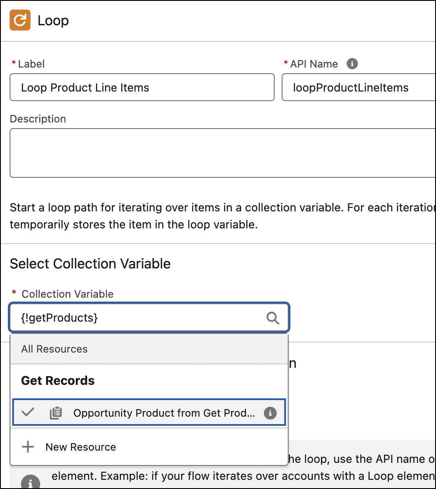Click the 'Start a loop path' help text

pyautogui.click(x=223, y=216)
